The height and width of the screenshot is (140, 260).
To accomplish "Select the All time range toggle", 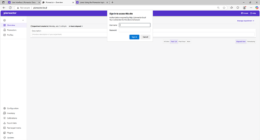I will coord(167,41).
